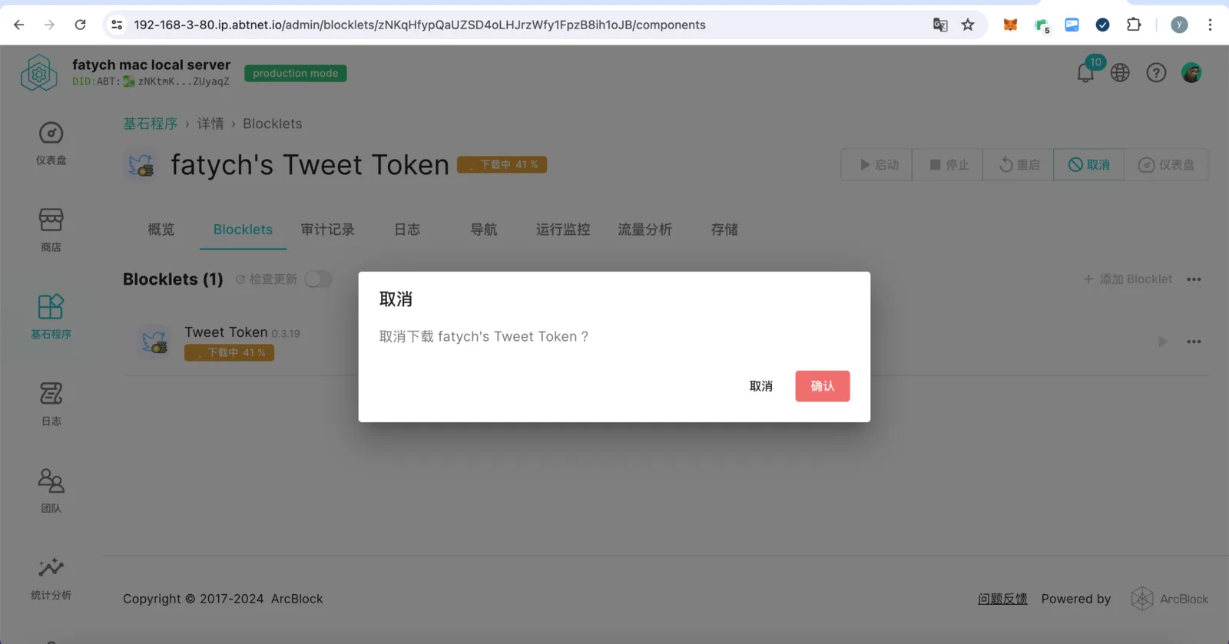Open 团队 team in sidebar
Viewport: 1229px width, 644px height.
[x=51, y=491]
